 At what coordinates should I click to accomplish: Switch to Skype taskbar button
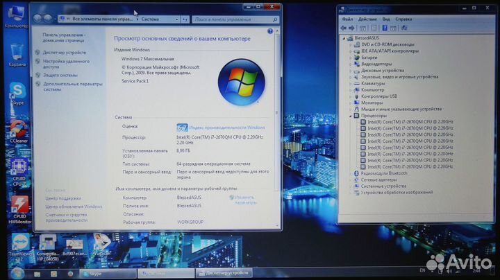pos(108,274)
